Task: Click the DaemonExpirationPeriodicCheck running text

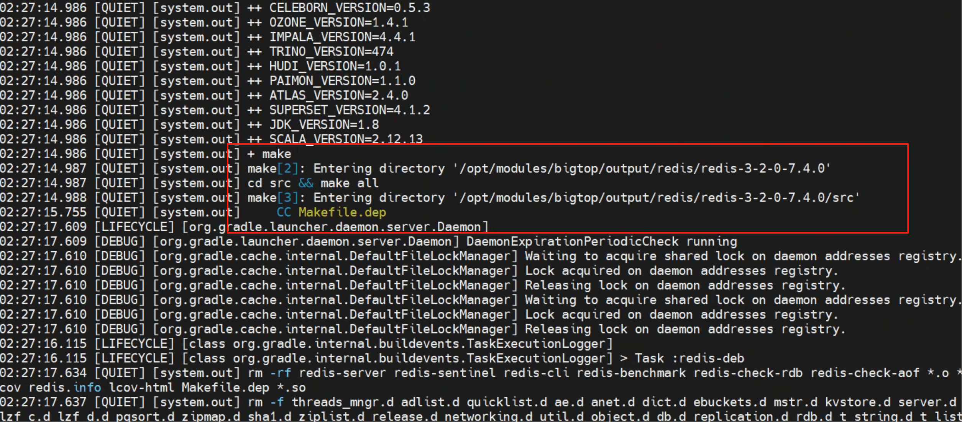Action: pyautogui.click(x=602, y=242)
